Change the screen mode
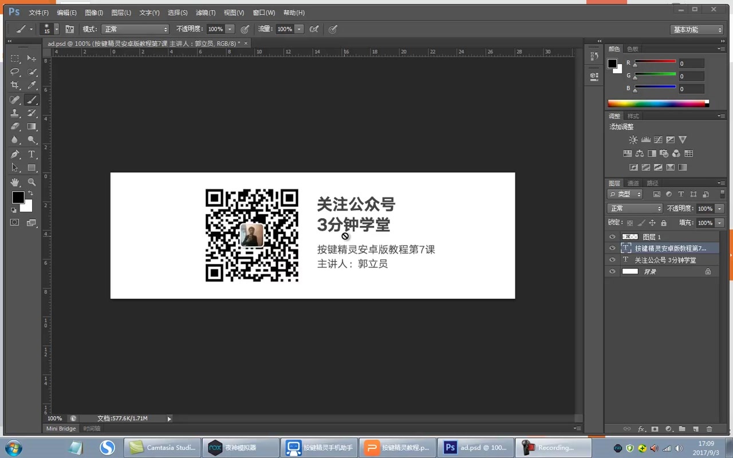Viewport: 733px width, 458px height. pyautogui.click(x=32, y=223)
